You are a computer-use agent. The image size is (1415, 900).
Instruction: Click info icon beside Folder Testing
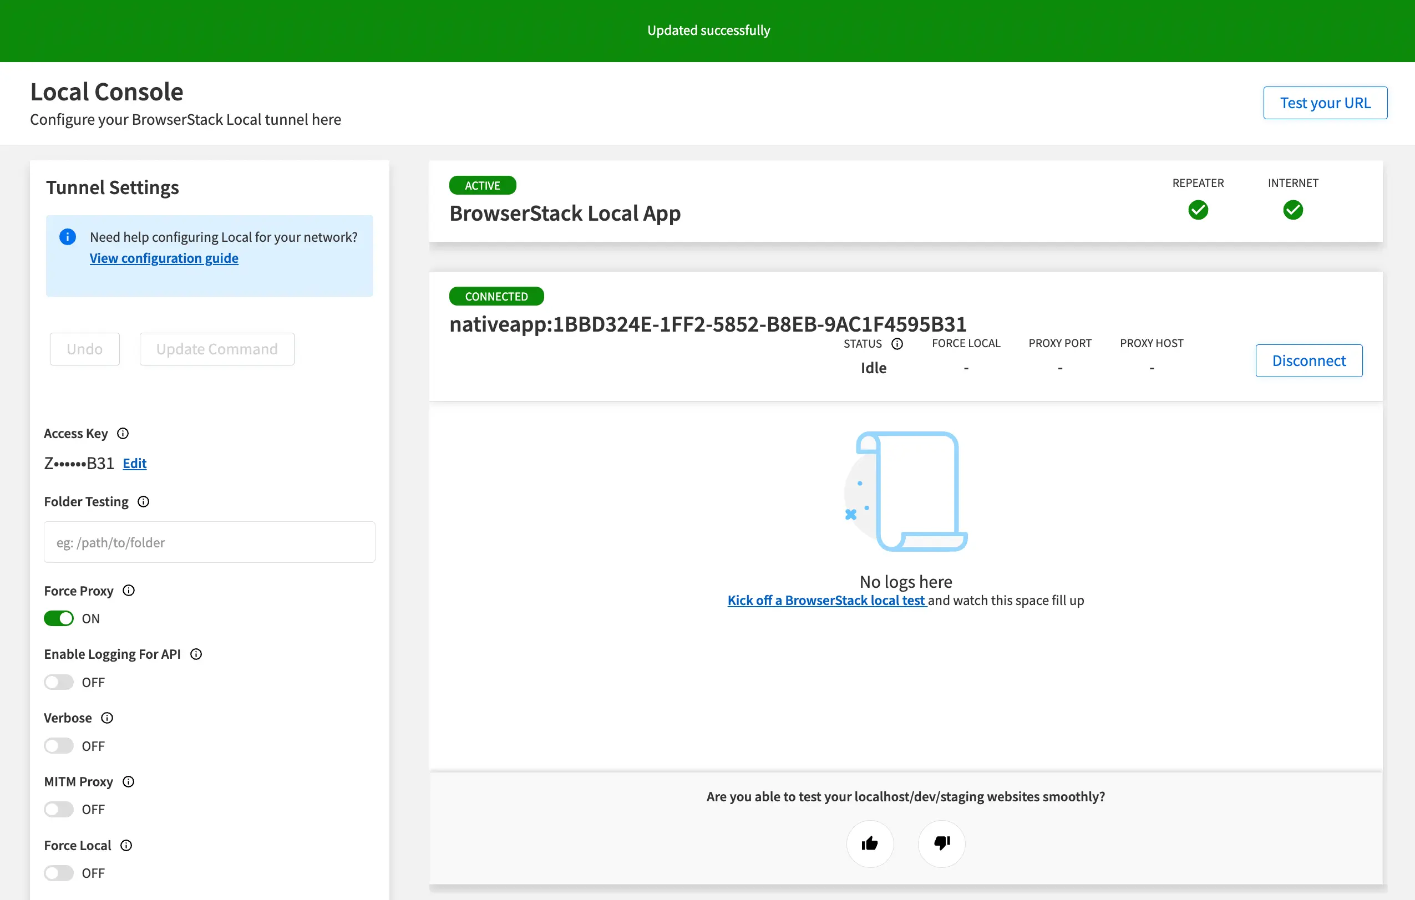click(x=143, y=502)
